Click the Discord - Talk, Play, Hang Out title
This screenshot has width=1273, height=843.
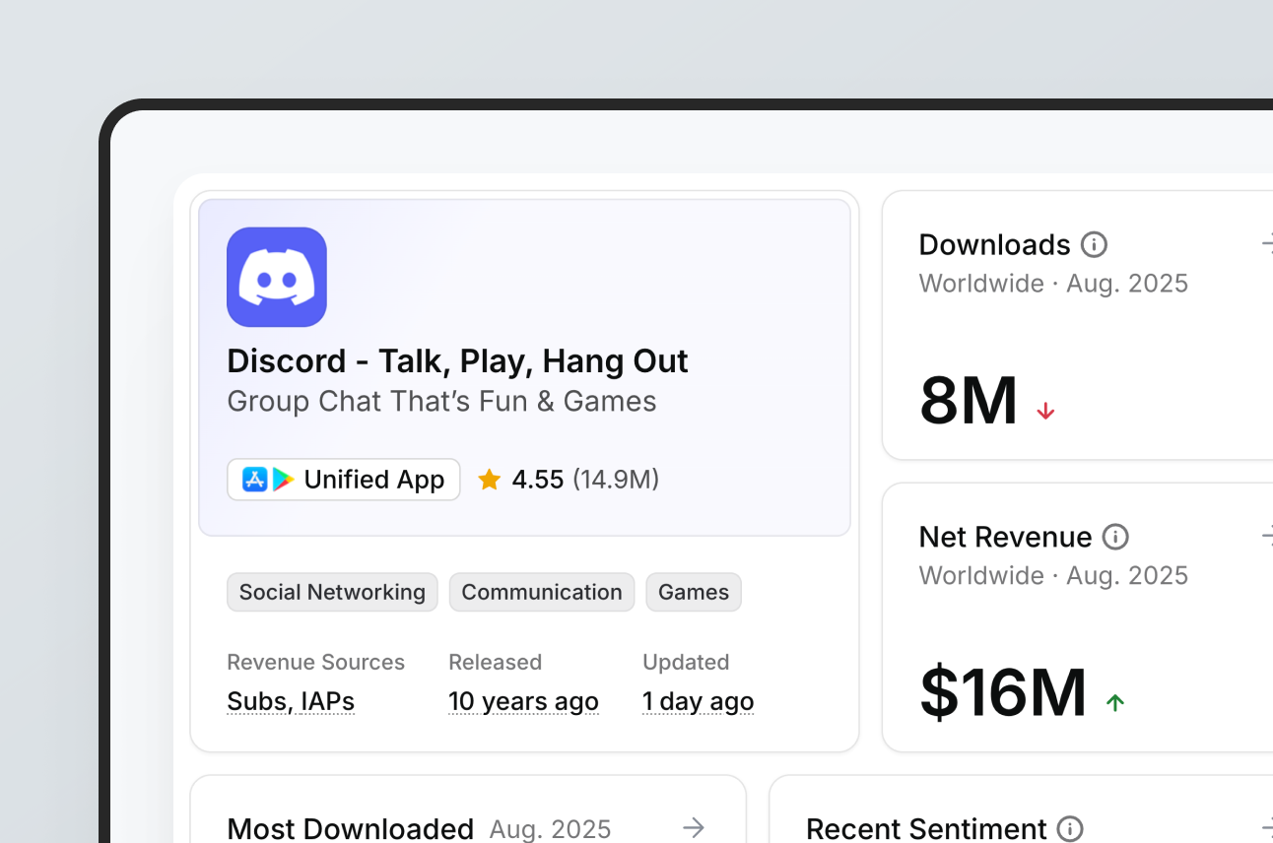coord(457,360)
